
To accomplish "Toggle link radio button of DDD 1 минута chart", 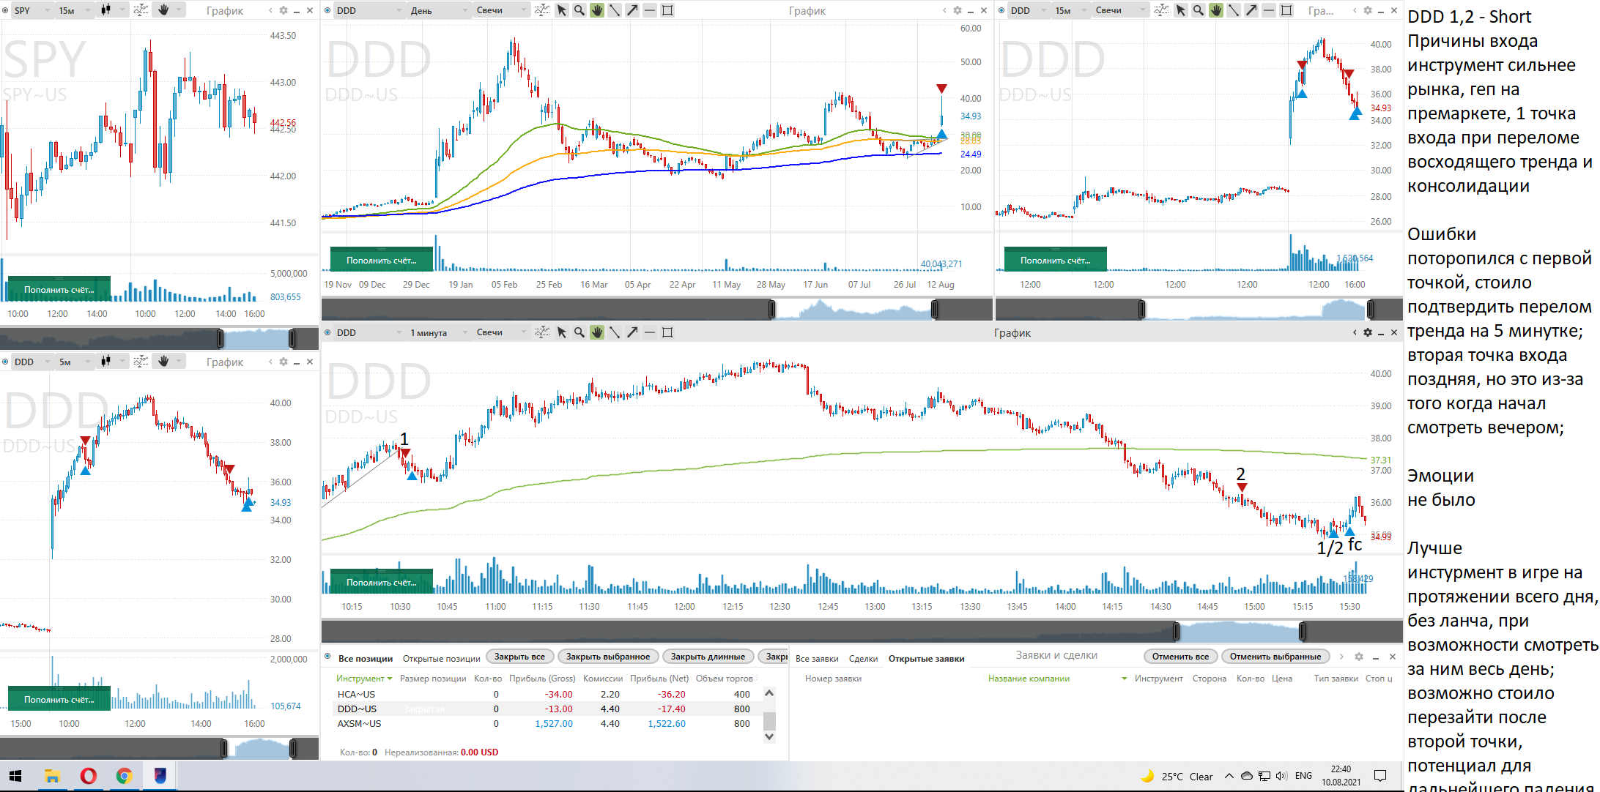I will (x=327, y=332).
